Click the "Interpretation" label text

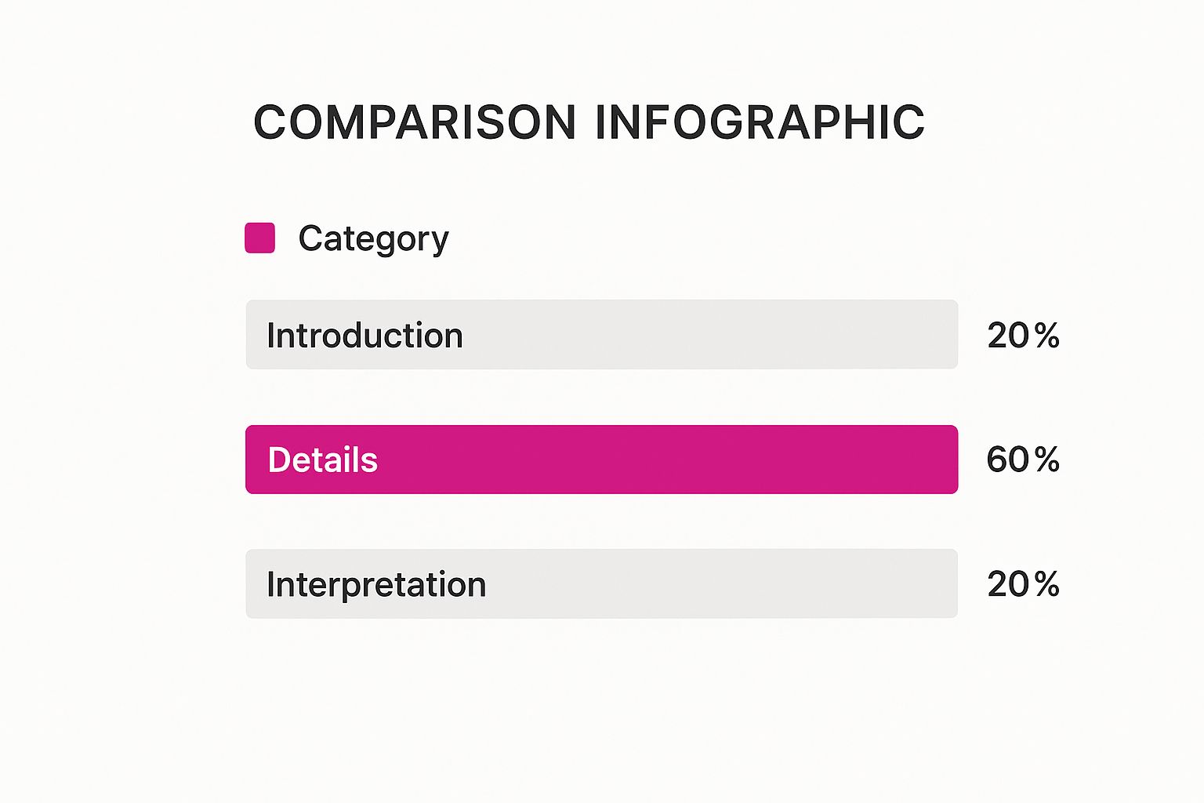[376, 585]
